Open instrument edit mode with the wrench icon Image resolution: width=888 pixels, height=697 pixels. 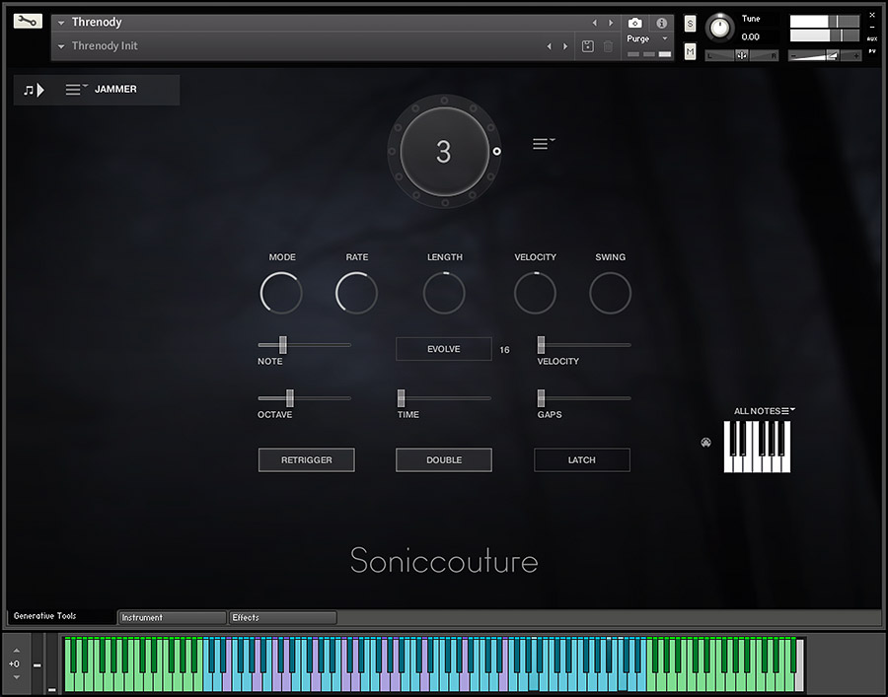pos(28,22)
